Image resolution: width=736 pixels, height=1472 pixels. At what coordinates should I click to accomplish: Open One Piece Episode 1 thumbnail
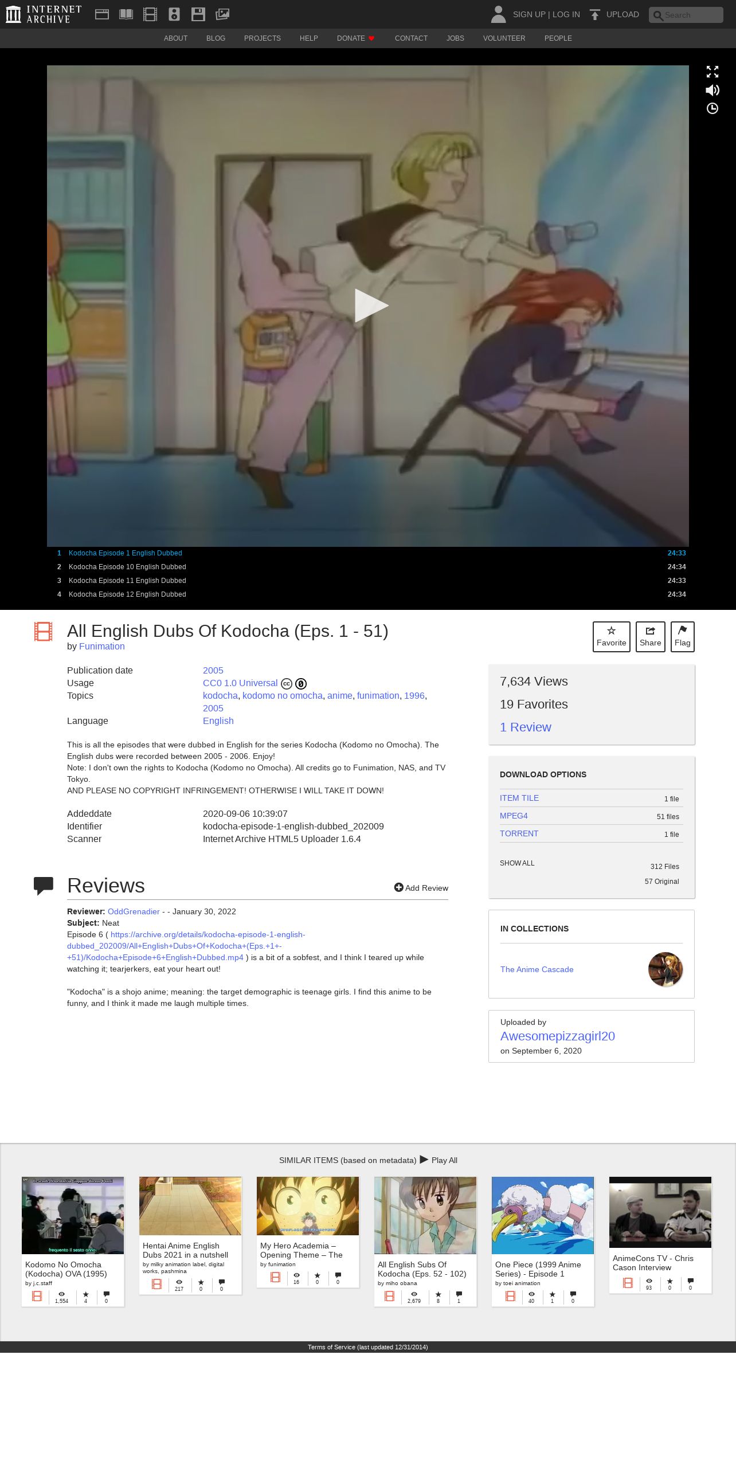click(543, 1215)
